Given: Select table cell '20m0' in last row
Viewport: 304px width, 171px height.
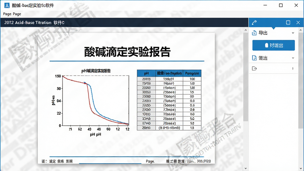Looking at the screenshot, I should 146,128.
